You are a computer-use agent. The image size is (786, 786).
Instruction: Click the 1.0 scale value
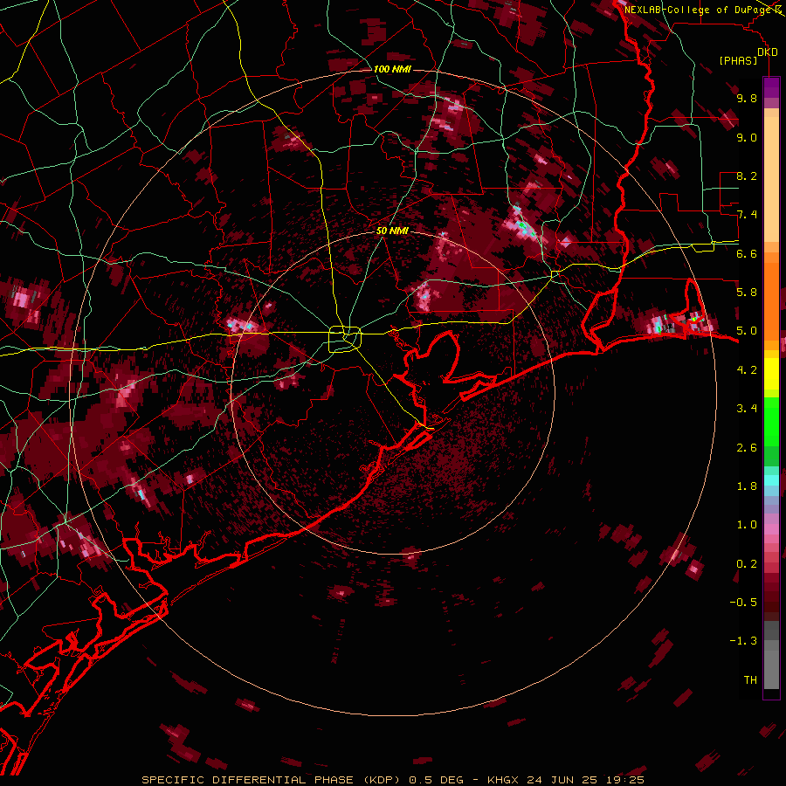click(747, 525)
